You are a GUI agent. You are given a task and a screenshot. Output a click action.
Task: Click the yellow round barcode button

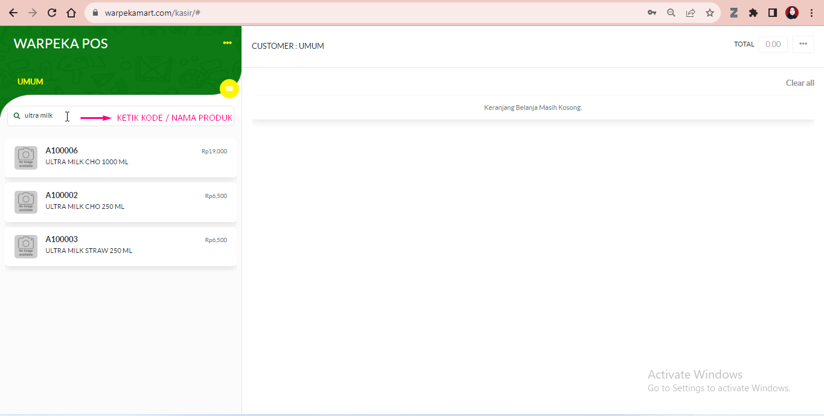pos(229,89)
